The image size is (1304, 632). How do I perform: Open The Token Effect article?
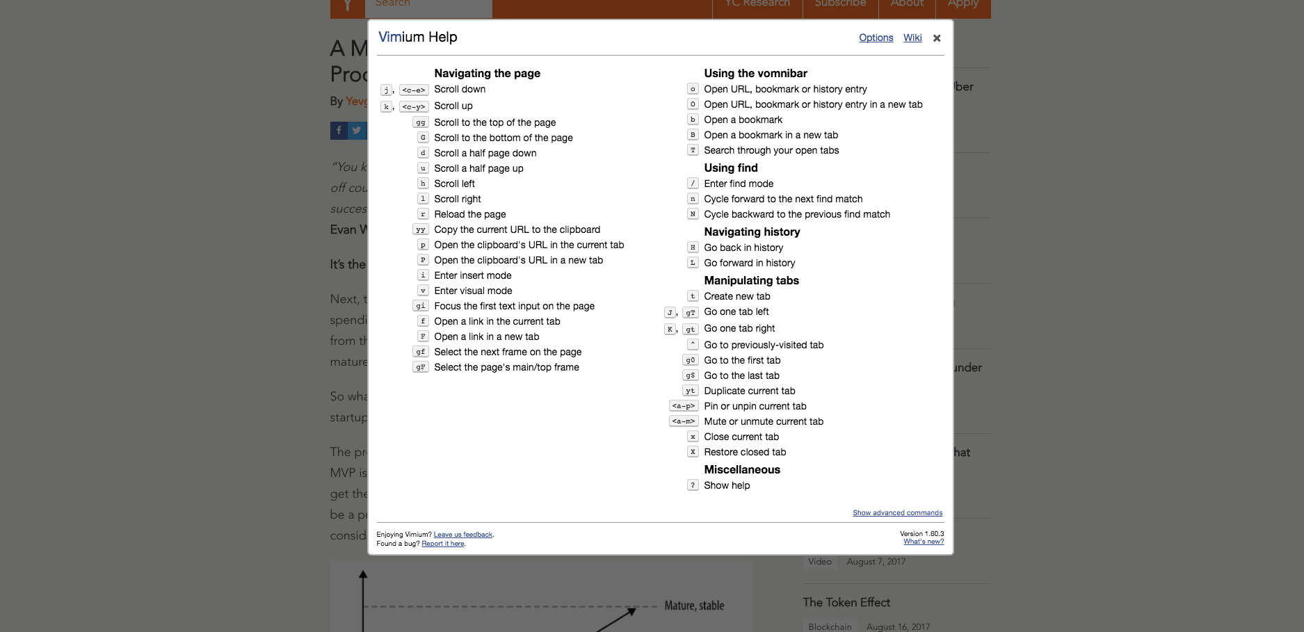tap(846, 602)
